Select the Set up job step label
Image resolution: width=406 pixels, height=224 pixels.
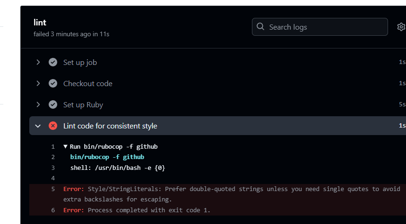pyautogui.click(x=80, y=62)
